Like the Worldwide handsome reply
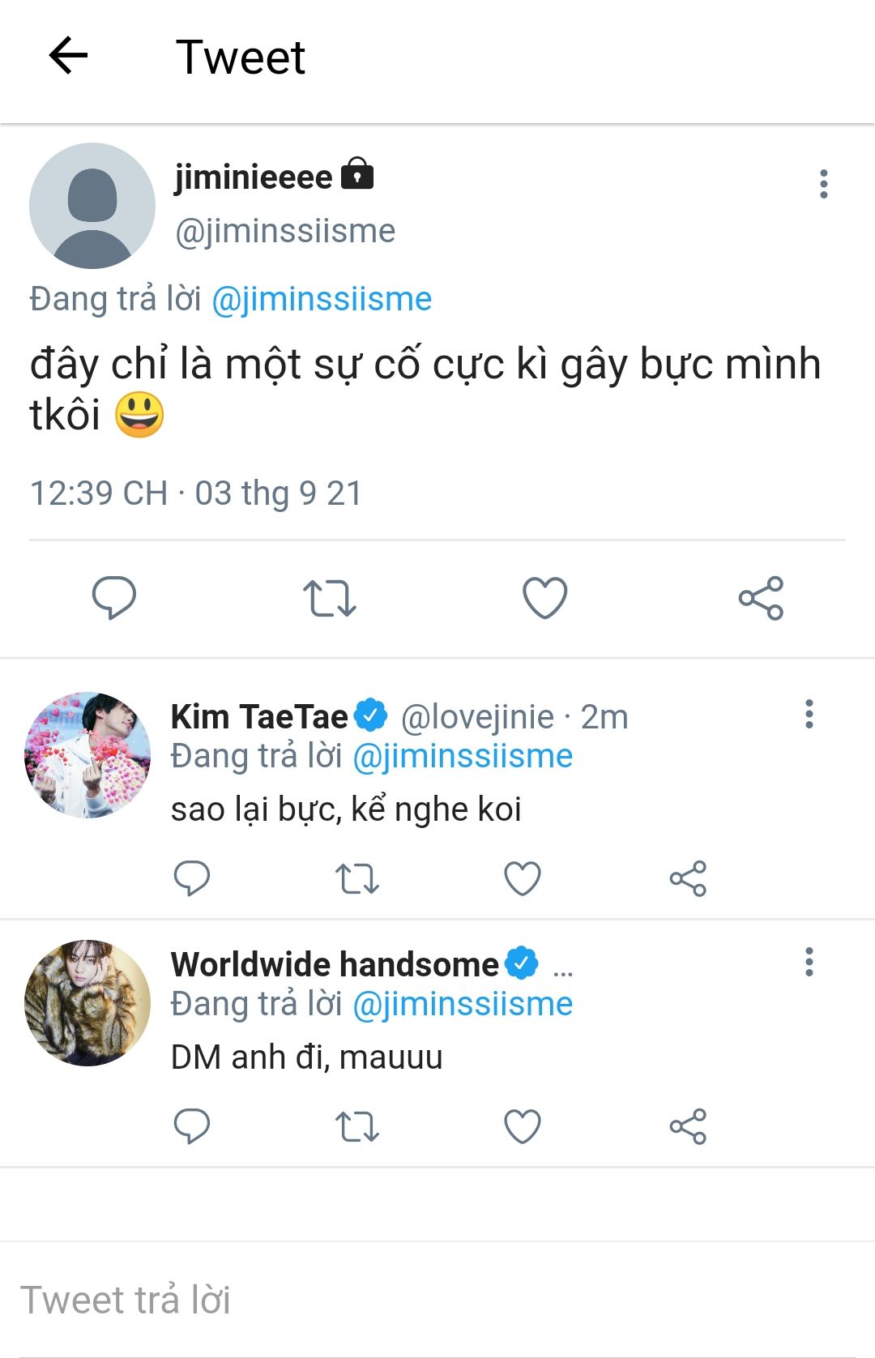This screenshot has width=875, height=1358. (523, 1126)
